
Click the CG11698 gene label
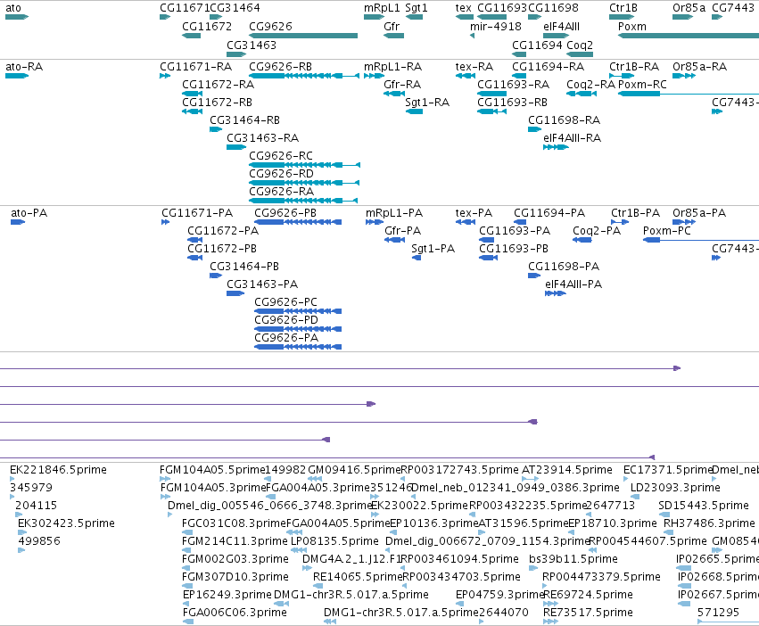[553, 8]
